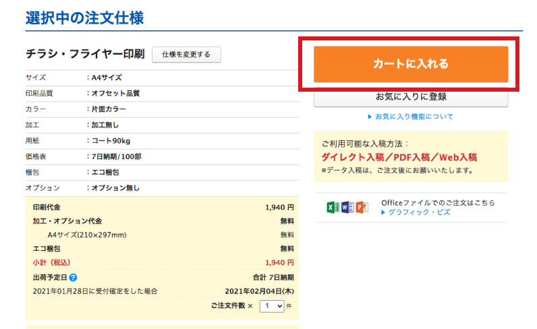Open the お気に入り機能について link
The image size is (537, 329).
click(414, 117)
